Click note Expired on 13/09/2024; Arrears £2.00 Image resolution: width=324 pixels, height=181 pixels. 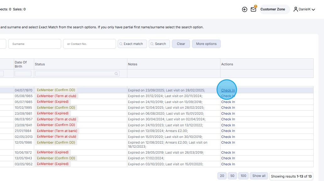[x=158, y=131]
